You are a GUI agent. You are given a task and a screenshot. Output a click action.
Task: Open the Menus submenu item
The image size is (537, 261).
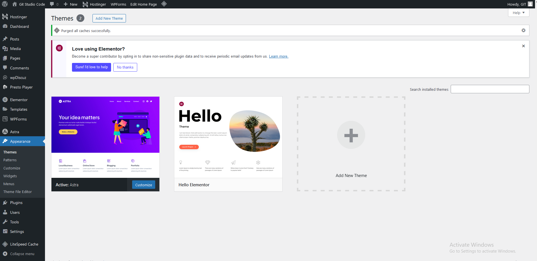pos(9,184)
